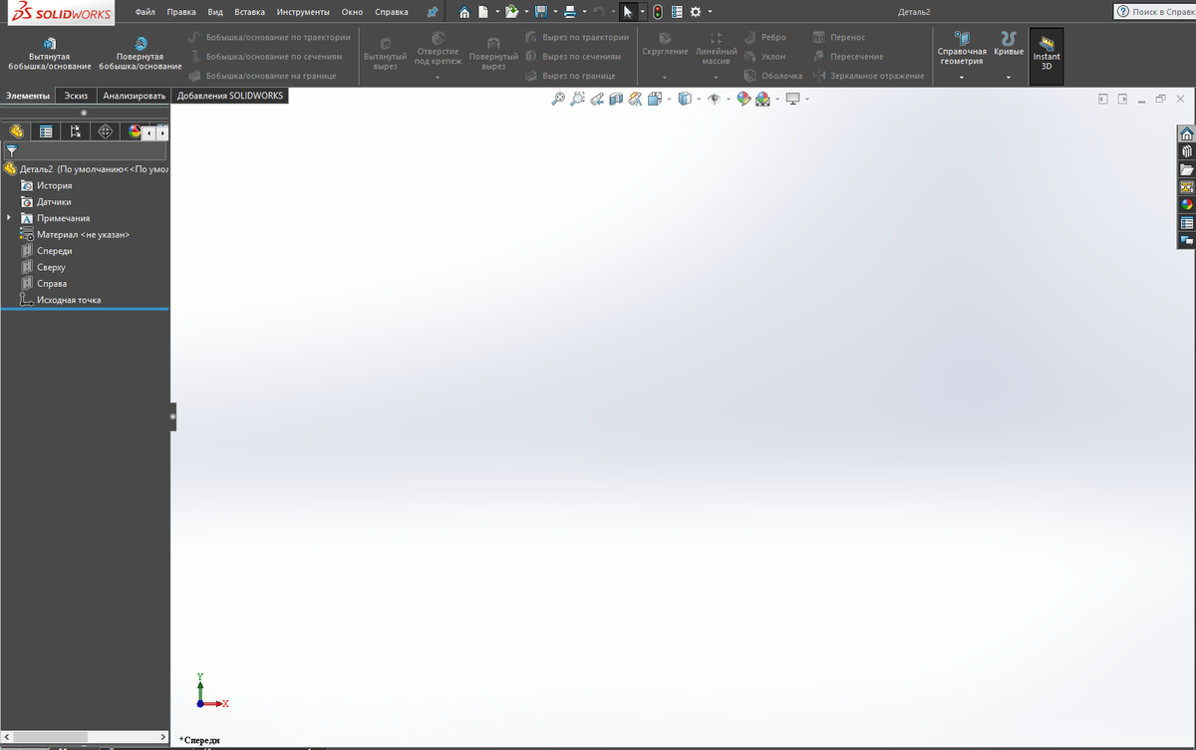Collapse the left panel with the side handle

[x=173, y=416]
